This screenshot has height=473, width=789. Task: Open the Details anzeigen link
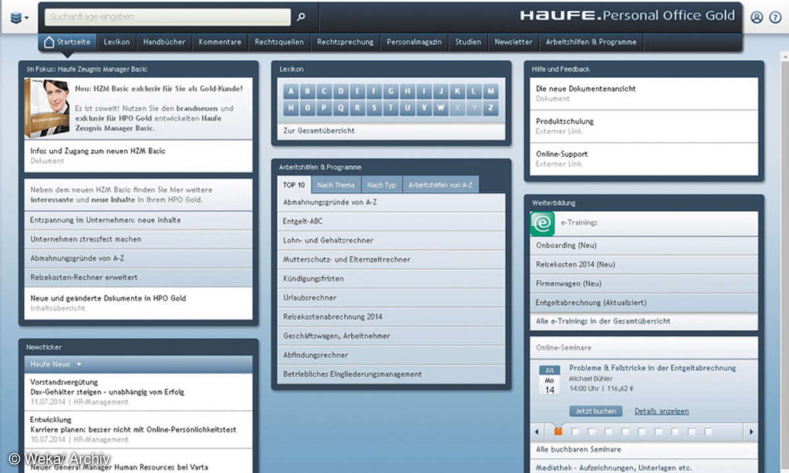click(661, 411)
